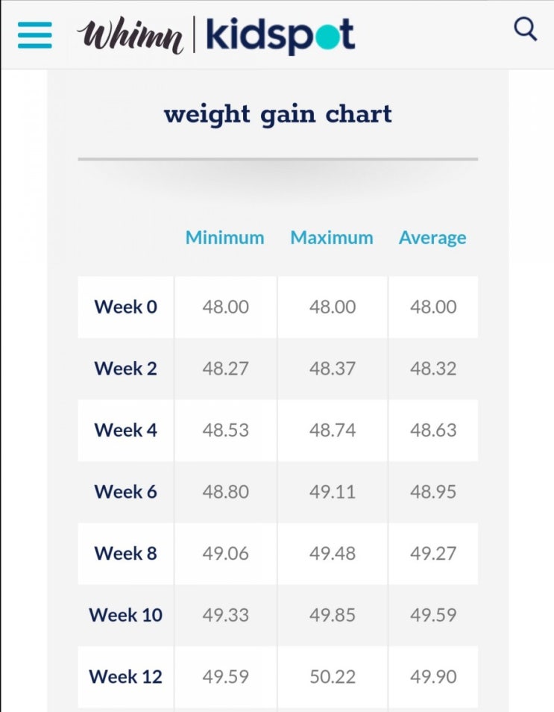Click the Week 4 row label
Viewport: 554px width, 712px height.
(125, 430)
